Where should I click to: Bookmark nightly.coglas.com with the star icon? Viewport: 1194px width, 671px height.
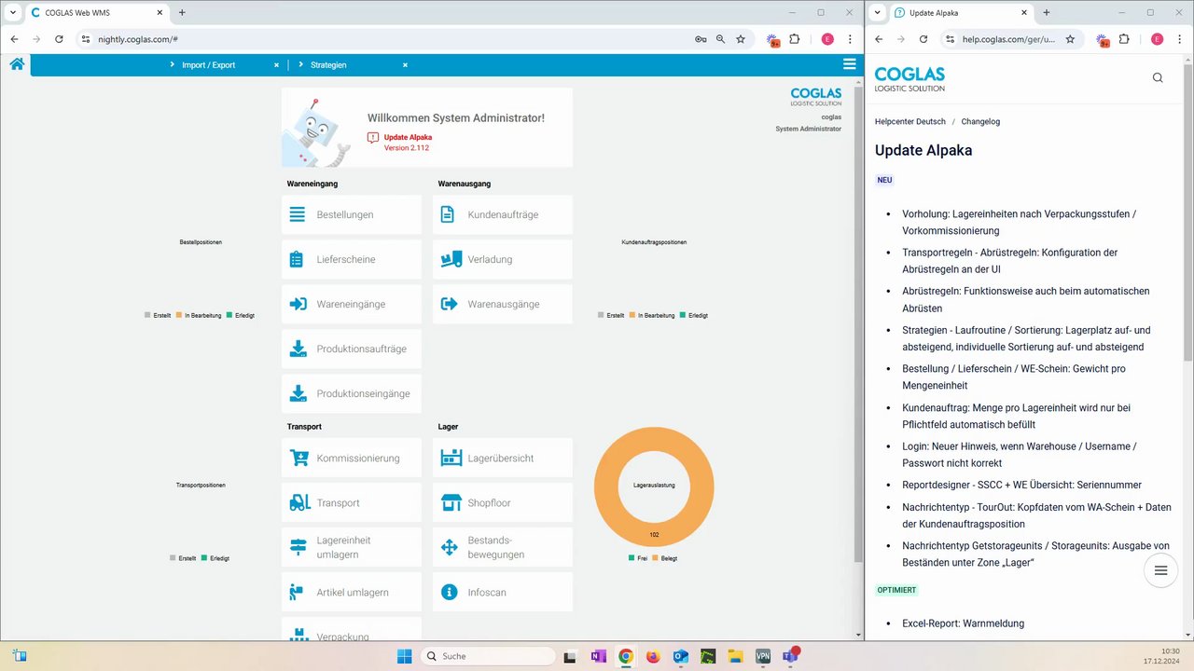(741, 39)
